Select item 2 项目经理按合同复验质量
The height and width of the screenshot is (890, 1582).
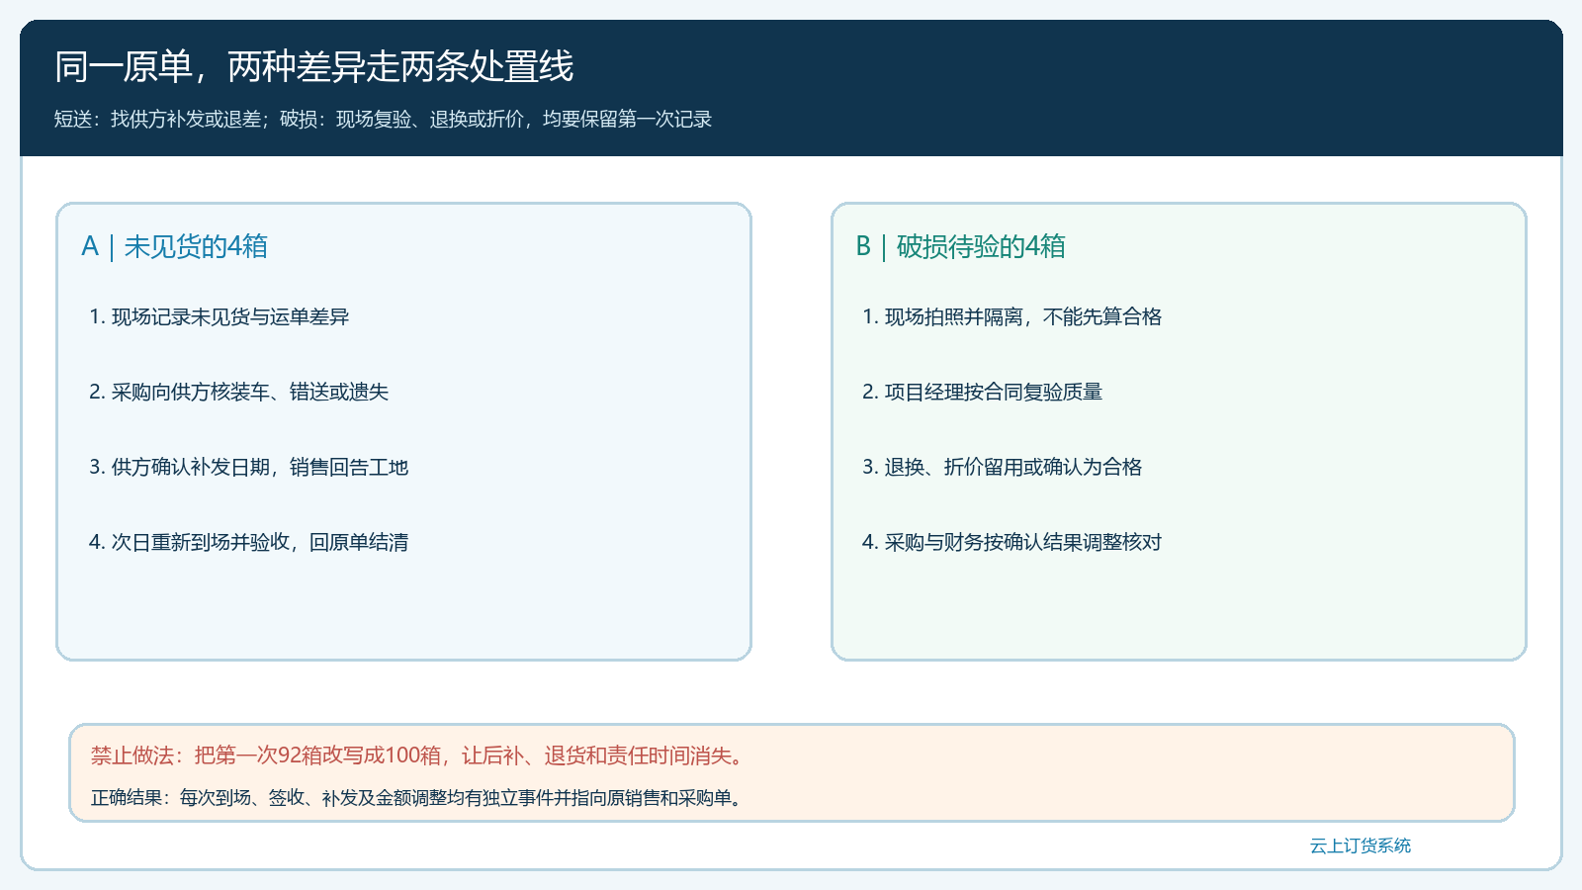983,392
